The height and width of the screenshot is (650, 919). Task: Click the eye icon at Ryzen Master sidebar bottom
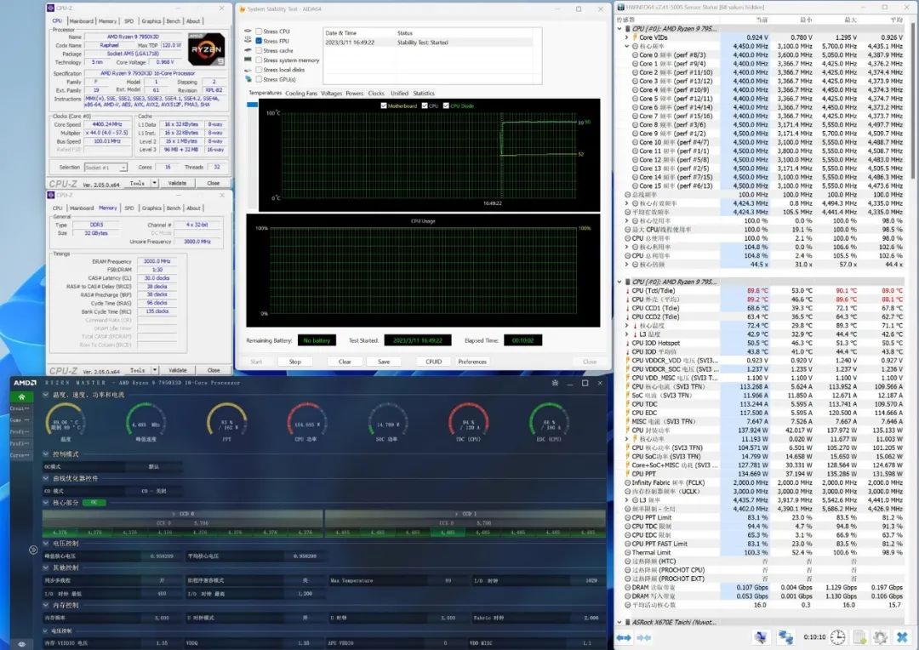pyautogui.click(x=21, y=643)
